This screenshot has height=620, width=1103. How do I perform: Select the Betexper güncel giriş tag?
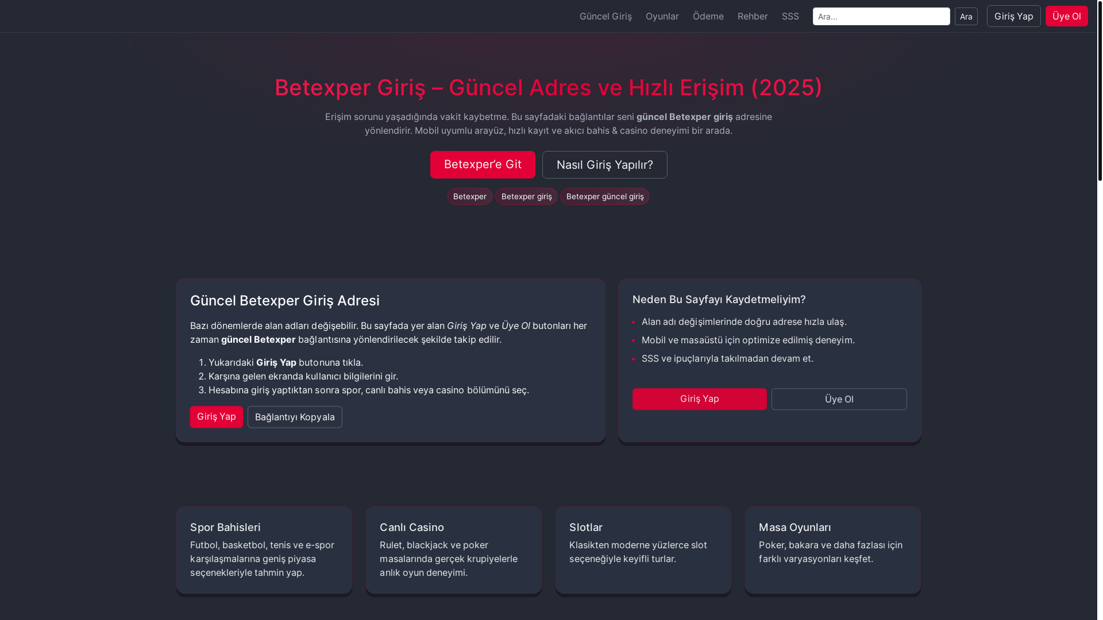coord(605,196)
